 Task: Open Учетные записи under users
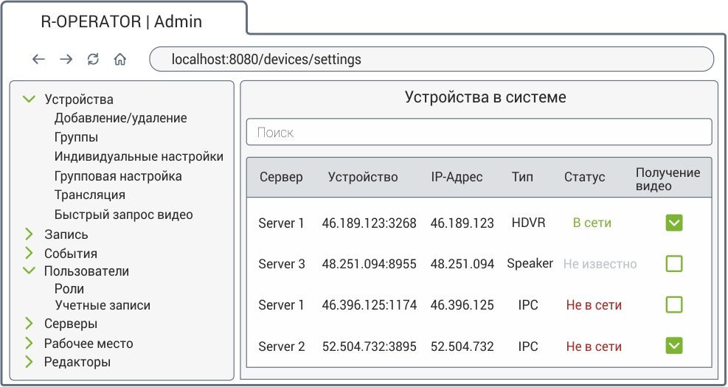(x=103, y=305)
